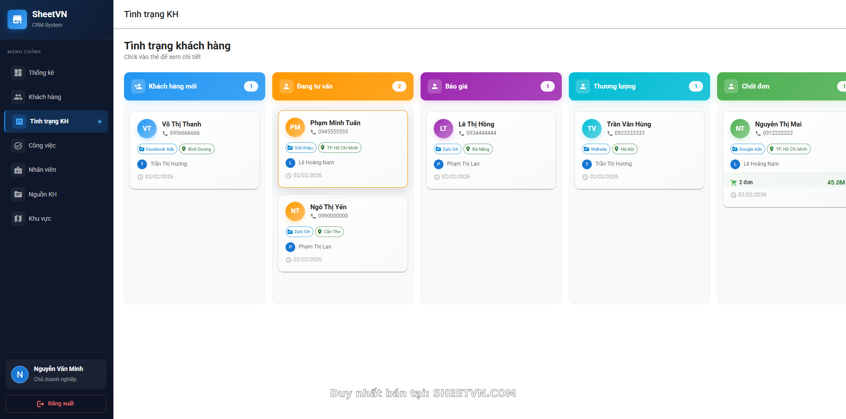Open the Võ Thị Thanh customer card
Image resolution: width=846 pixels, height=419 pixels.
coord(194,150)
